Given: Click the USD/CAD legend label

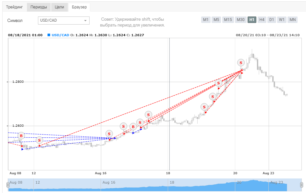Looking at the screenshot, I should [x=60, y=35].
